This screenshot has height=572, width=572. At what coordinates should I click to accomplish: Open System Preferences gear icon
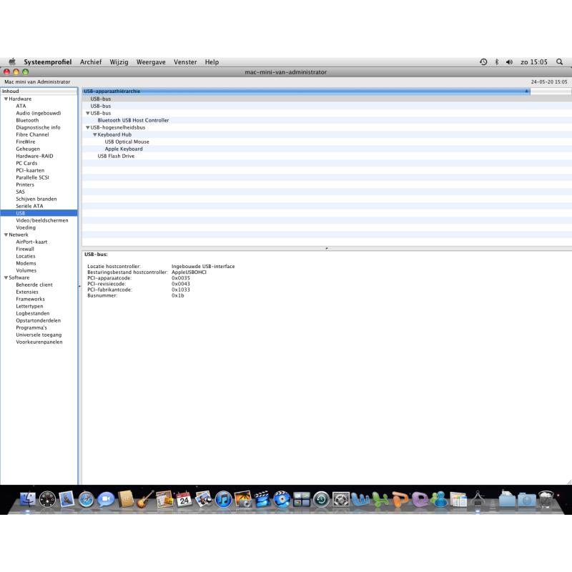pos(341,499)
